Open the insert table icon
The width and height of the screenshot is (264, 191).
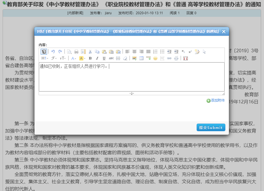[x=141, y=58]
